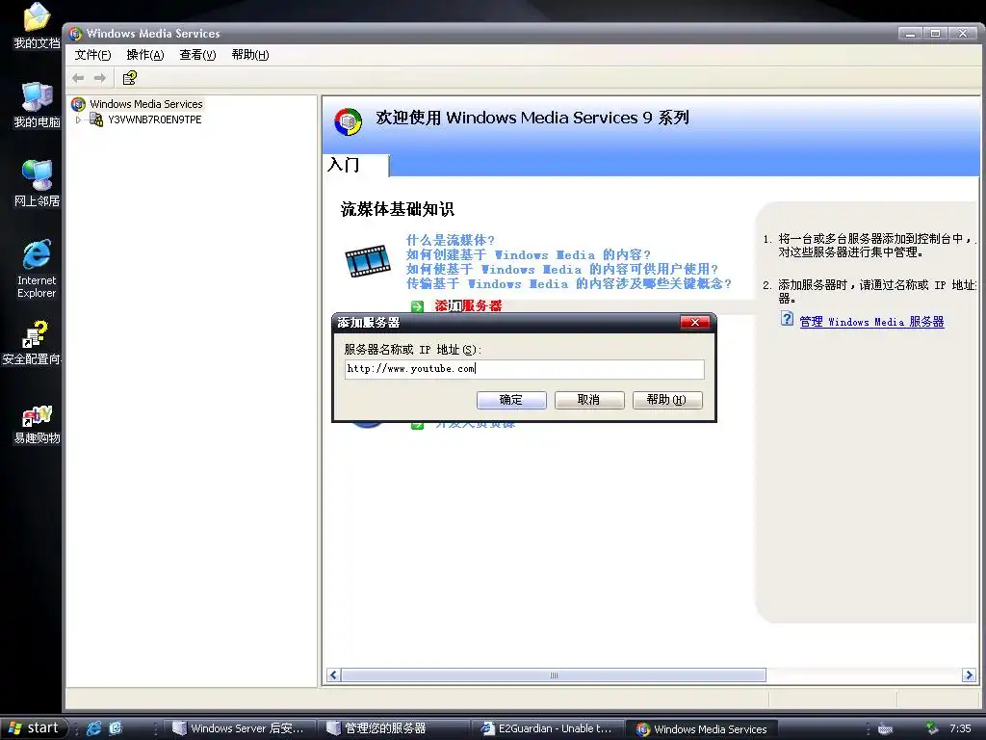Screen dimensions: 986x740
Task: Click the keyboard language bar tray icon
Action: pos(886,728)
